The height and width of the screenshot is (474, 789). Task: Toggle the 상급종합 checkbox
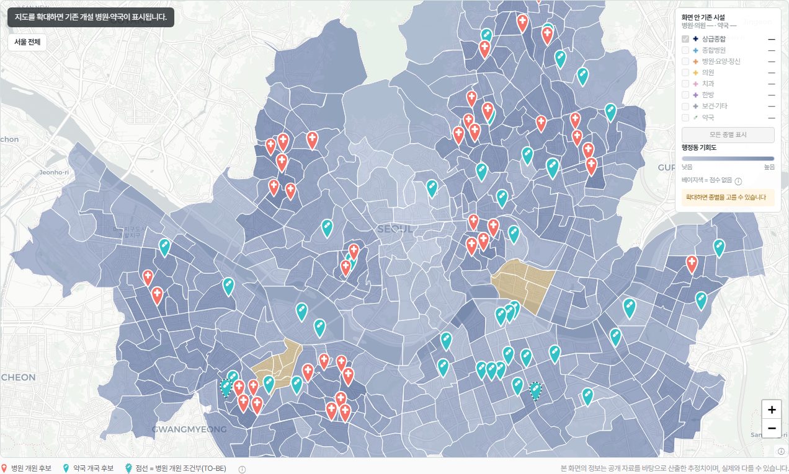(x=685, y=39)
